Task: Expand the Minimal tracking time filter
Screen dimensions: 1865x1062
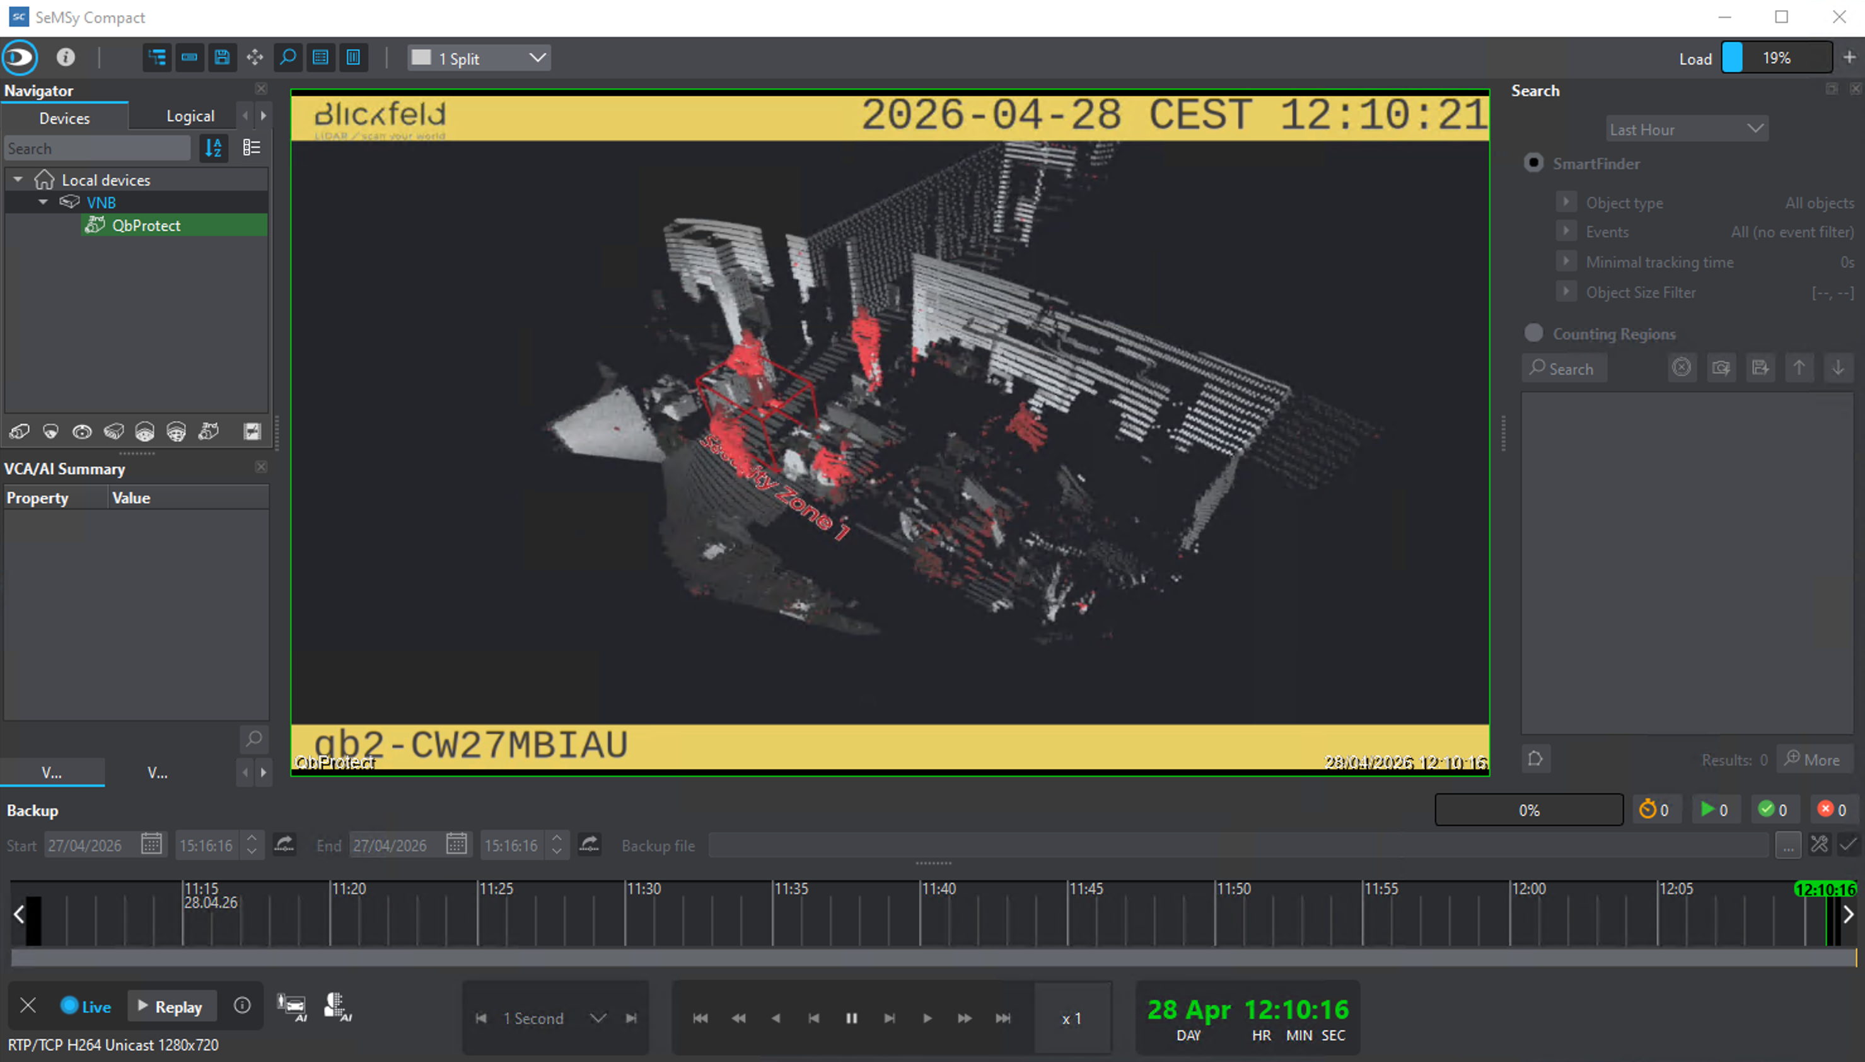Action: (1566, 260)
